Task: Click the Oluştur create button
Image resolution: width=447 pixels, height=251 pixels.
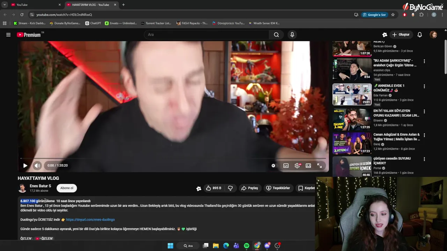Action: coord(401,35)
